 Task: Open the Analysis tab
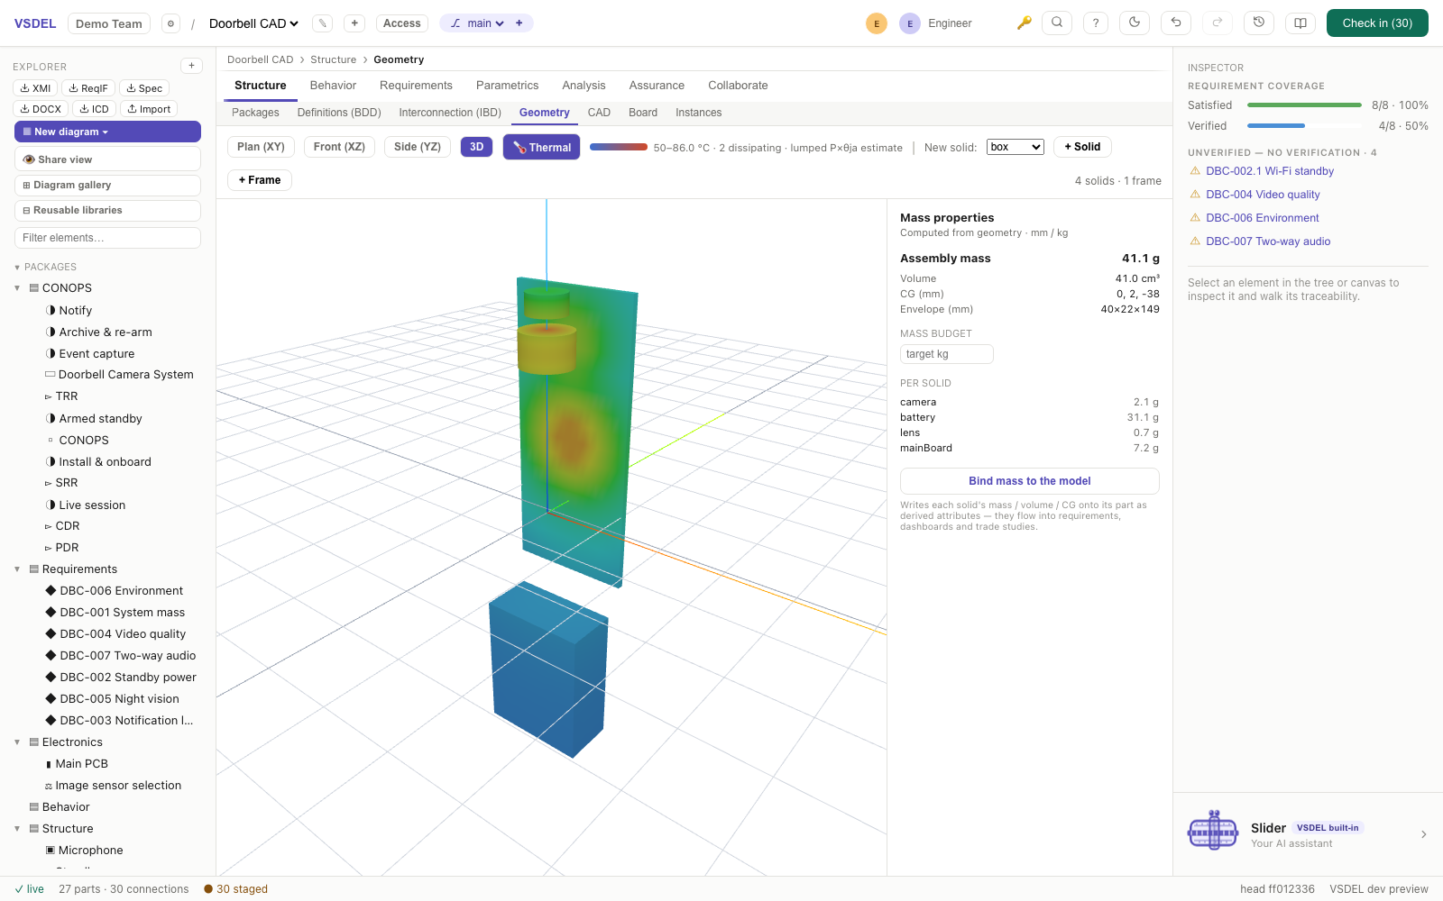584,86
